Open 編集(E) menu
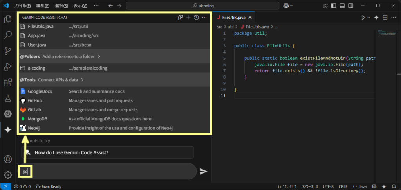 point(42,5)
